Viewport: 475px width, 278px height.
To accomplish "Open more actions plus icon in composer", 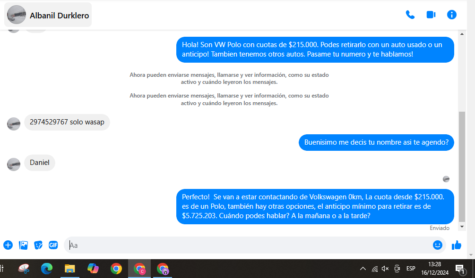I will [8, 245].
